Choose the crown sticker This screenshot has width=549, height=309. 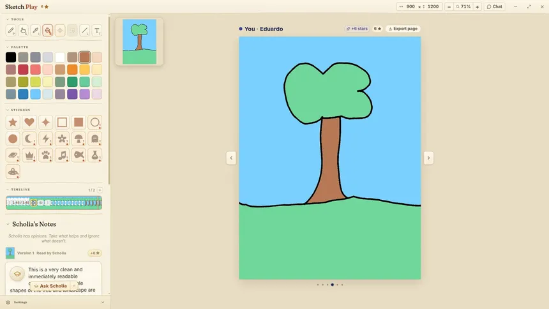29,155
